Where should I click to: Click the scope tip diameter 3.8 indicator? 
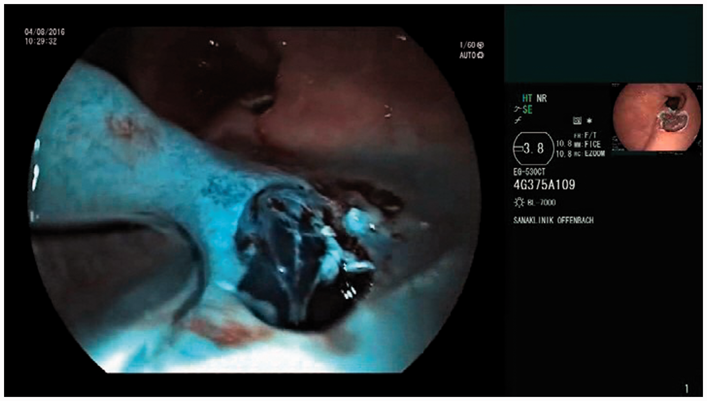(x=533, y=149)
